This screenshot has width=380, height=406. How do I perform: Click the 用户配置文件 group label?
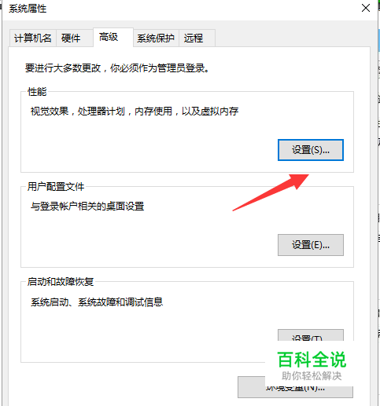[x=56, y=187]
